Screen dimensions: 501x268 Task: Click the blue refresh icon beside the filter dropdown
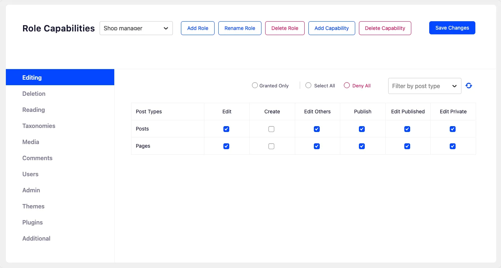coord(469,85)
